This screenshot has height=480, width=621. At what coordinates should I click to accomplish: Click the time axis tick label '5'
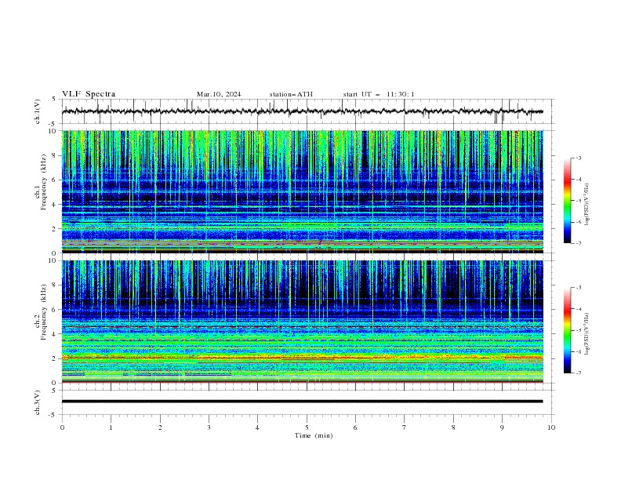tap(307, 427)
